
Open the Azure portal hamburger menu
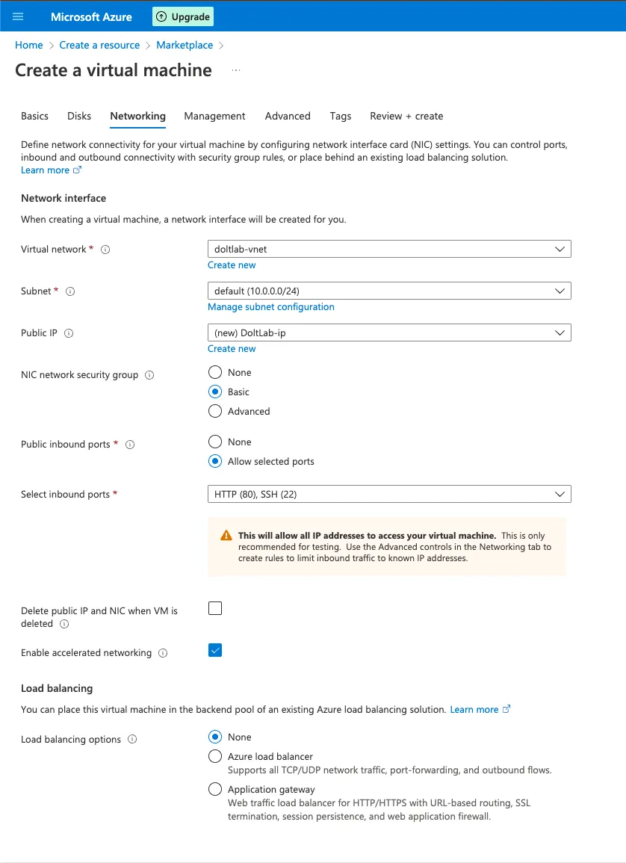click(x=18, y=16)
